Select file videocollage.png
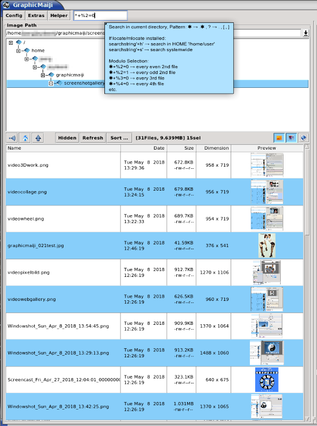This screenshot has height=426, width=317. tap(155, 192)
